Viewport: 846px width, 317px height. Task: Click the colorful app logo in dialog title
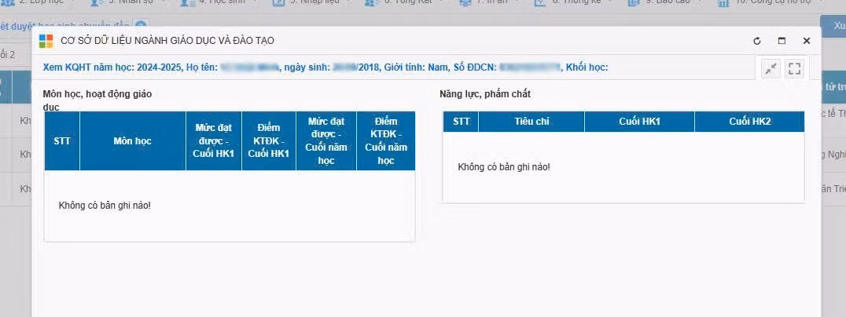coord(46,41)
